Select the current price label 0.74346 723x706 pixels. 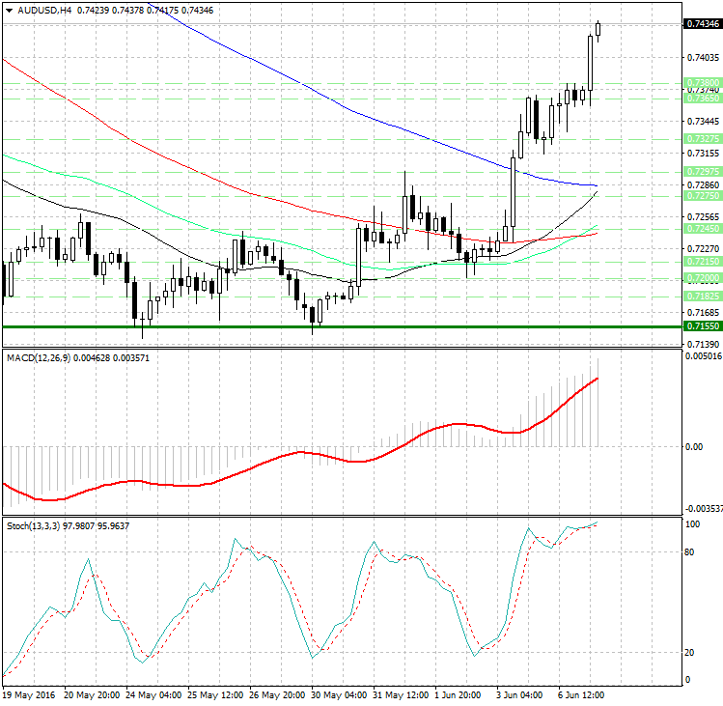[x=703, y=23]
